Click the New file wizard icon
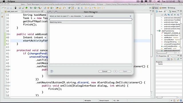The width and height of the screenshot is (183, 103). (x=3, y=8)
